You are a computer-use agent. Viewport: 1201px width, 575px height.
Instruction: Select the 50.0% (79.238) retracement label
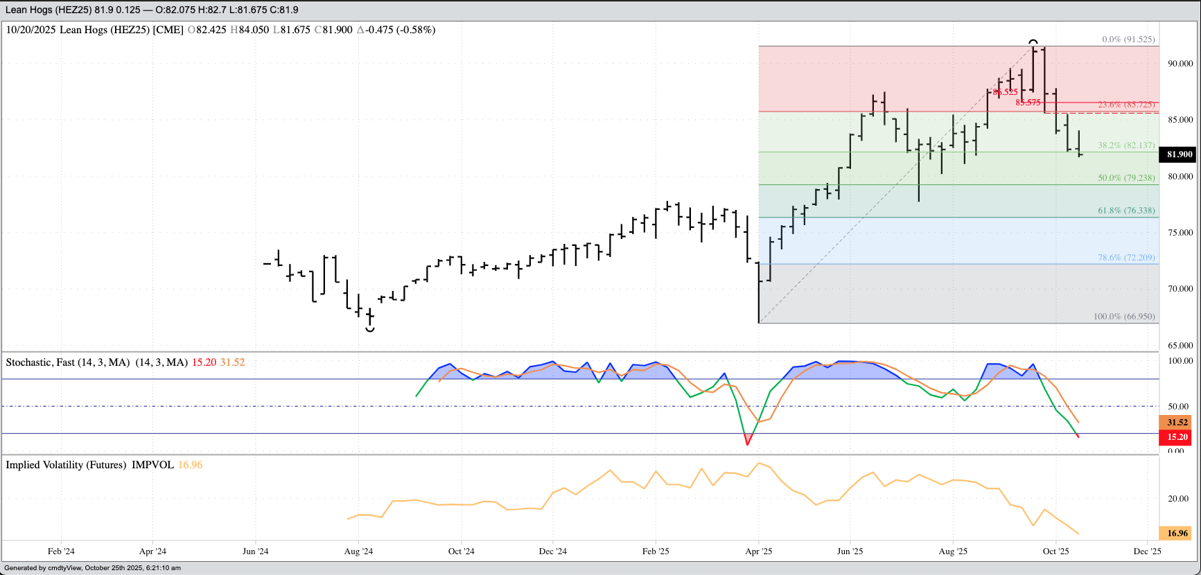(1126, 178)
